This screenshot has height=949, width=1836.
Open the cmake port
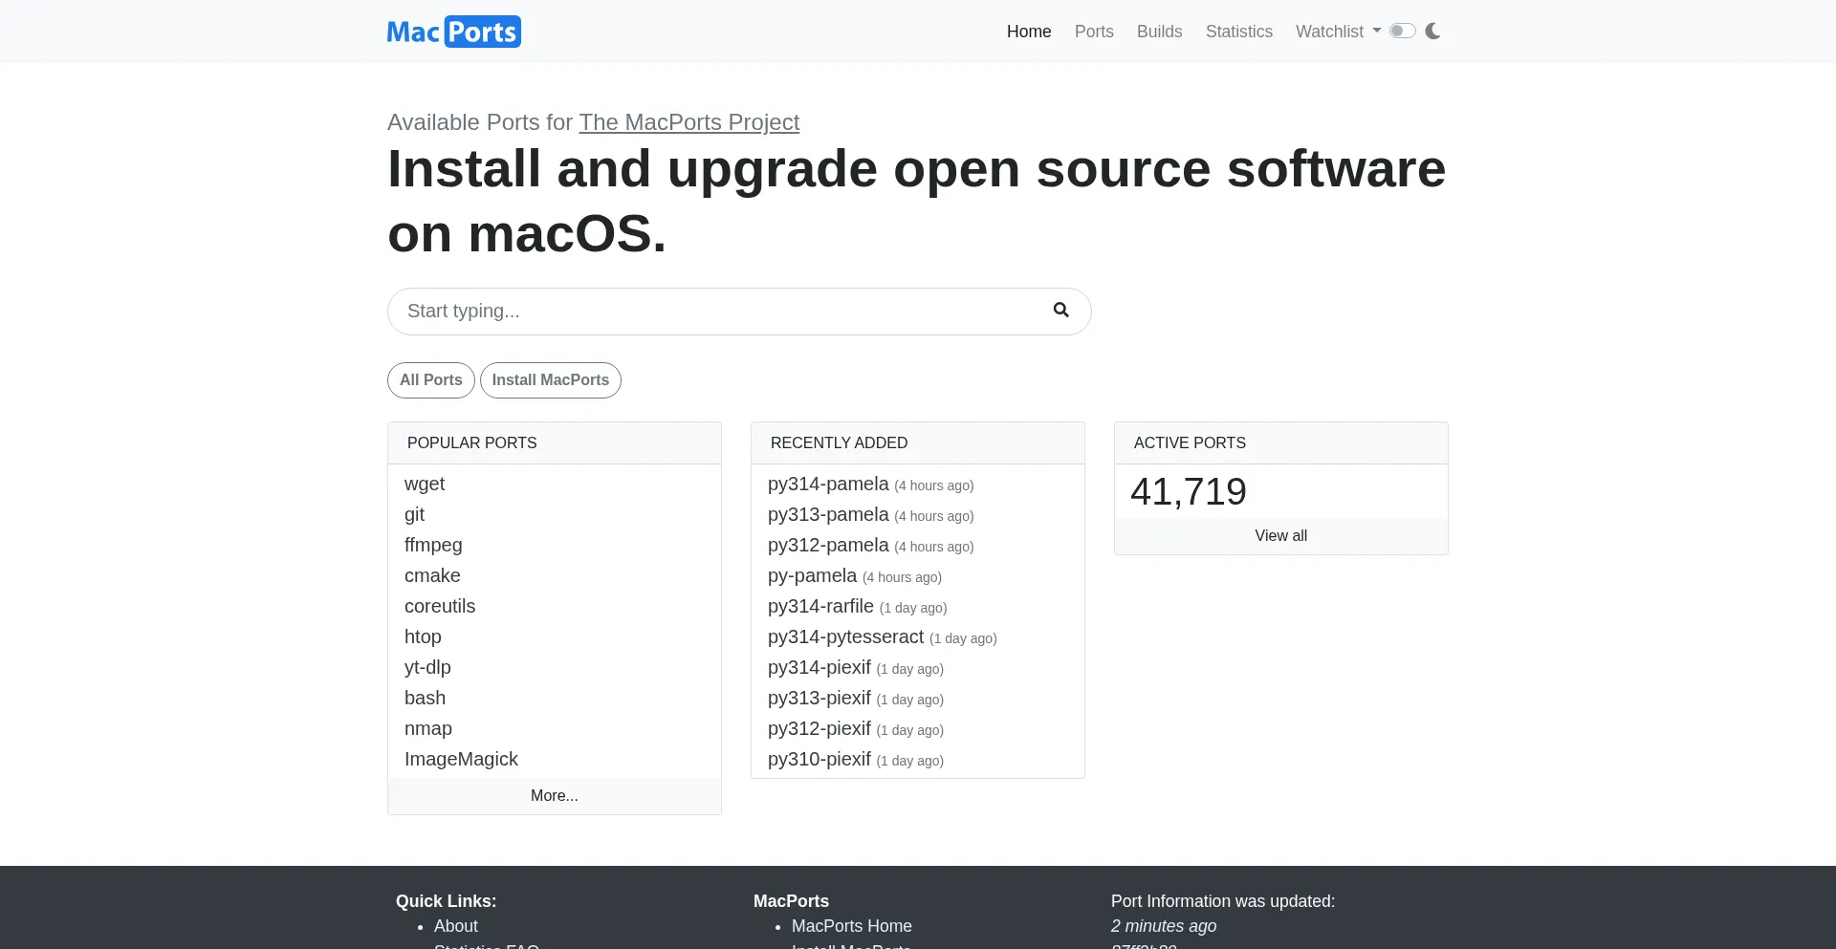(x=432, y=575)
